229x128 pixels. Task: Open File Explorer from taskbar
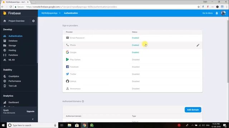click(x=69, y=125)
